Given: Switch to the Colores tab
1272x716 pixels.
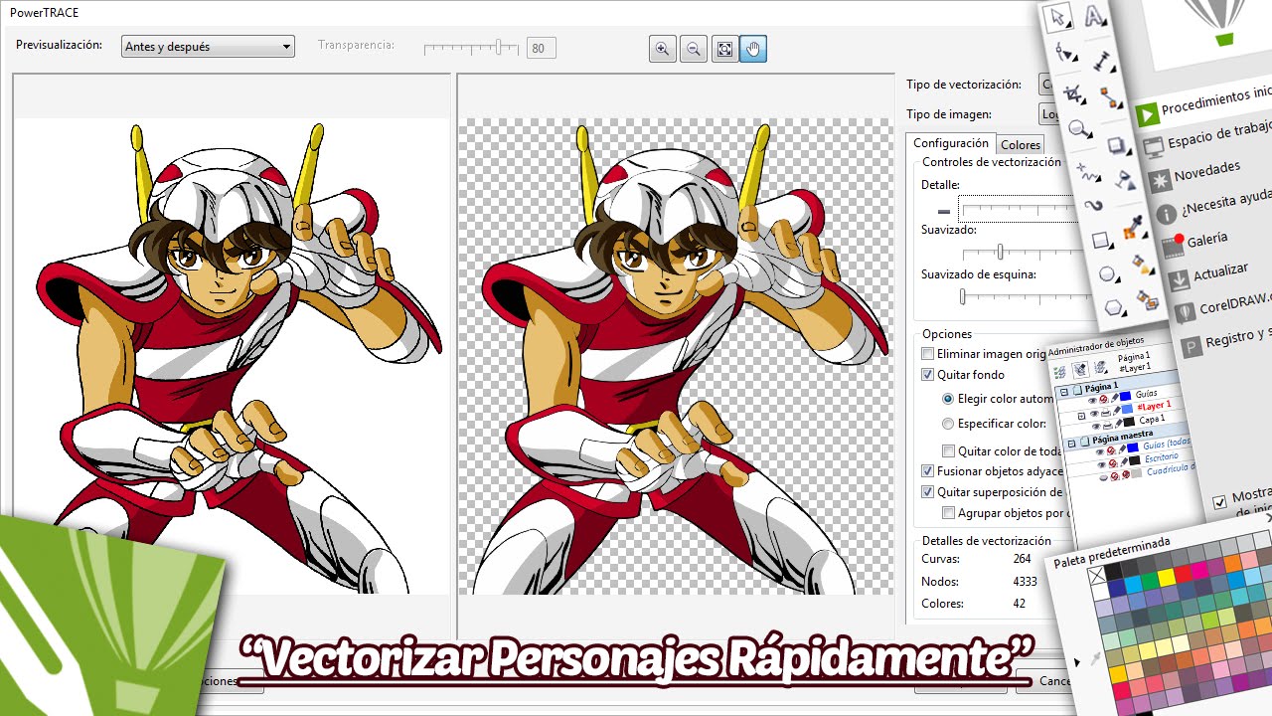Looking at the screenshot, I should click(x=1021, y=145).
